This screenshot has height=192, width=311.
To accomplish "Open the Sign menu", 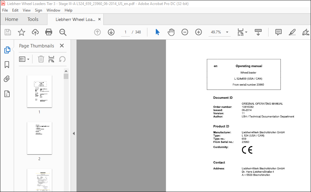I will [38, 10].
